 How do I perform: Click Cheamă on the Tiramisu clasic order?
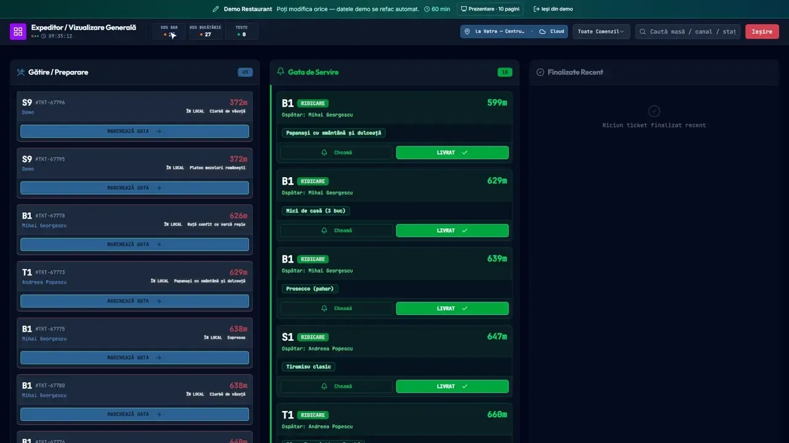(x=337, y=386)
